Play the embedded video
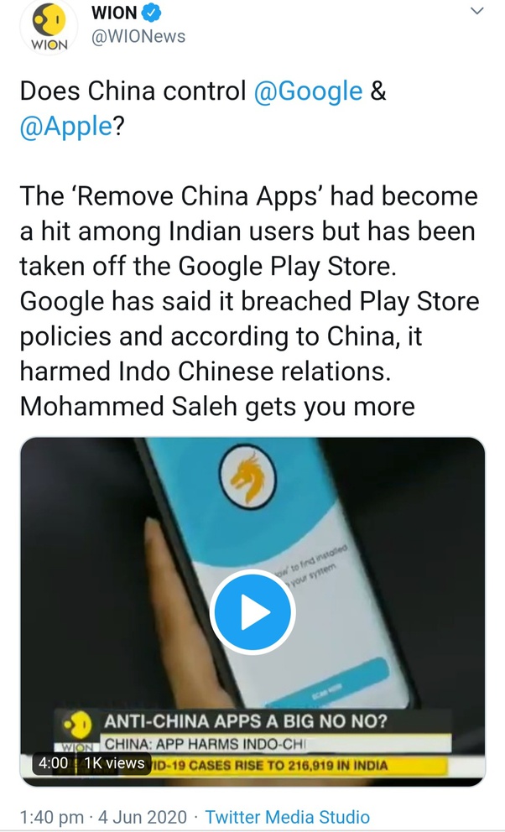Screen dimensions: 505x832 click(x=252, y=611)
